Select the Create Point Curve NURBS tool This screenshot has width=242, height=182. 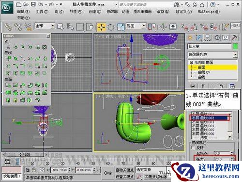(15, 58)
